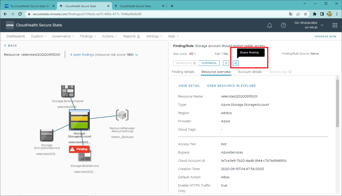Image resolution: width=342 pixels, height=196 pixels.
Task: Expand the Actions menu
Action: [x=110, y=36]
